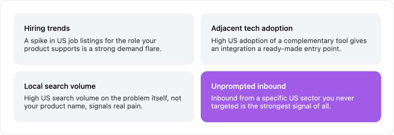Click 'Inbound from a specific US sector' line
Viewport: 394px width, 135px height.
pyautogui.click(x=283, y=98)
